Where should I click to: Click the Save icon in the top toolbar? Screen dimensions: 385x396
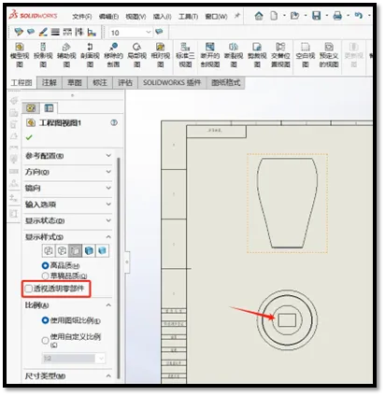click(x=317, y=16)
